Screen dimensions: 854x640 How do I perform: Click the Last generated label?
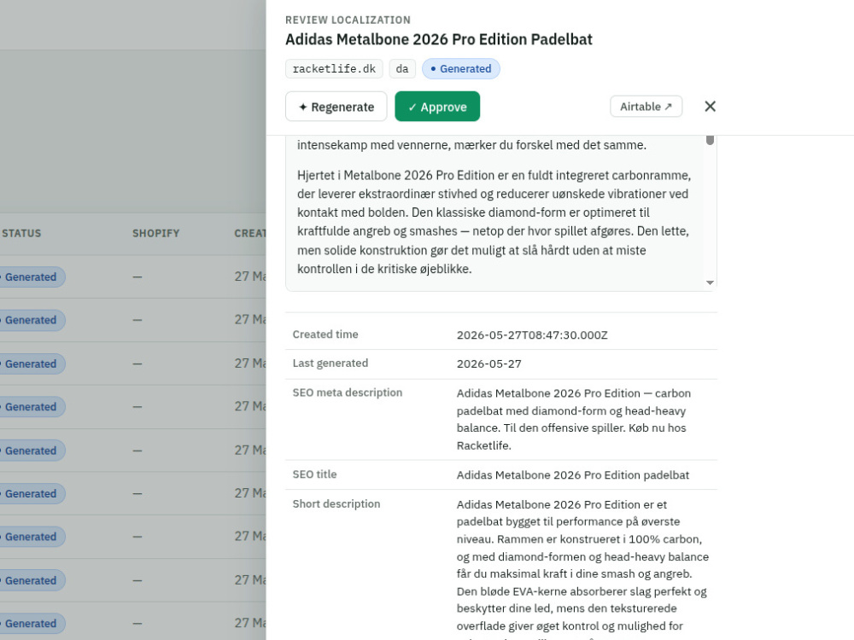click(330, 364)
